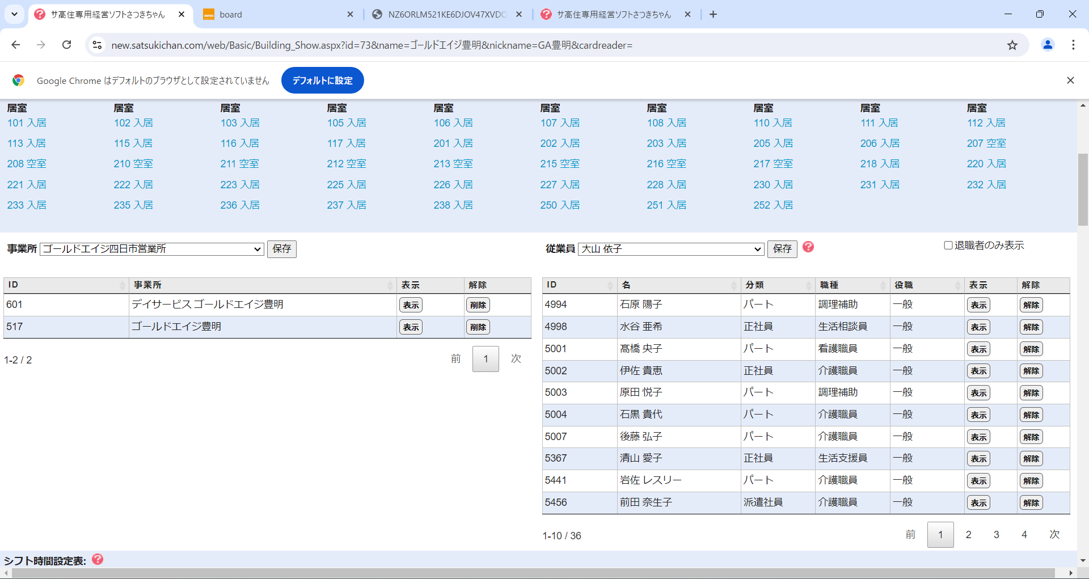The width and height of the screenshot is (1089, 579).
Task: Dismiss the default browser notification bar
Action: click(1070, 81)
